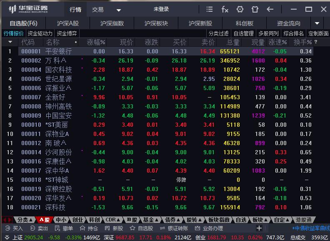Open the column header triangle dropdown
The image size is (330, 241).
click(x=10, y=42)
